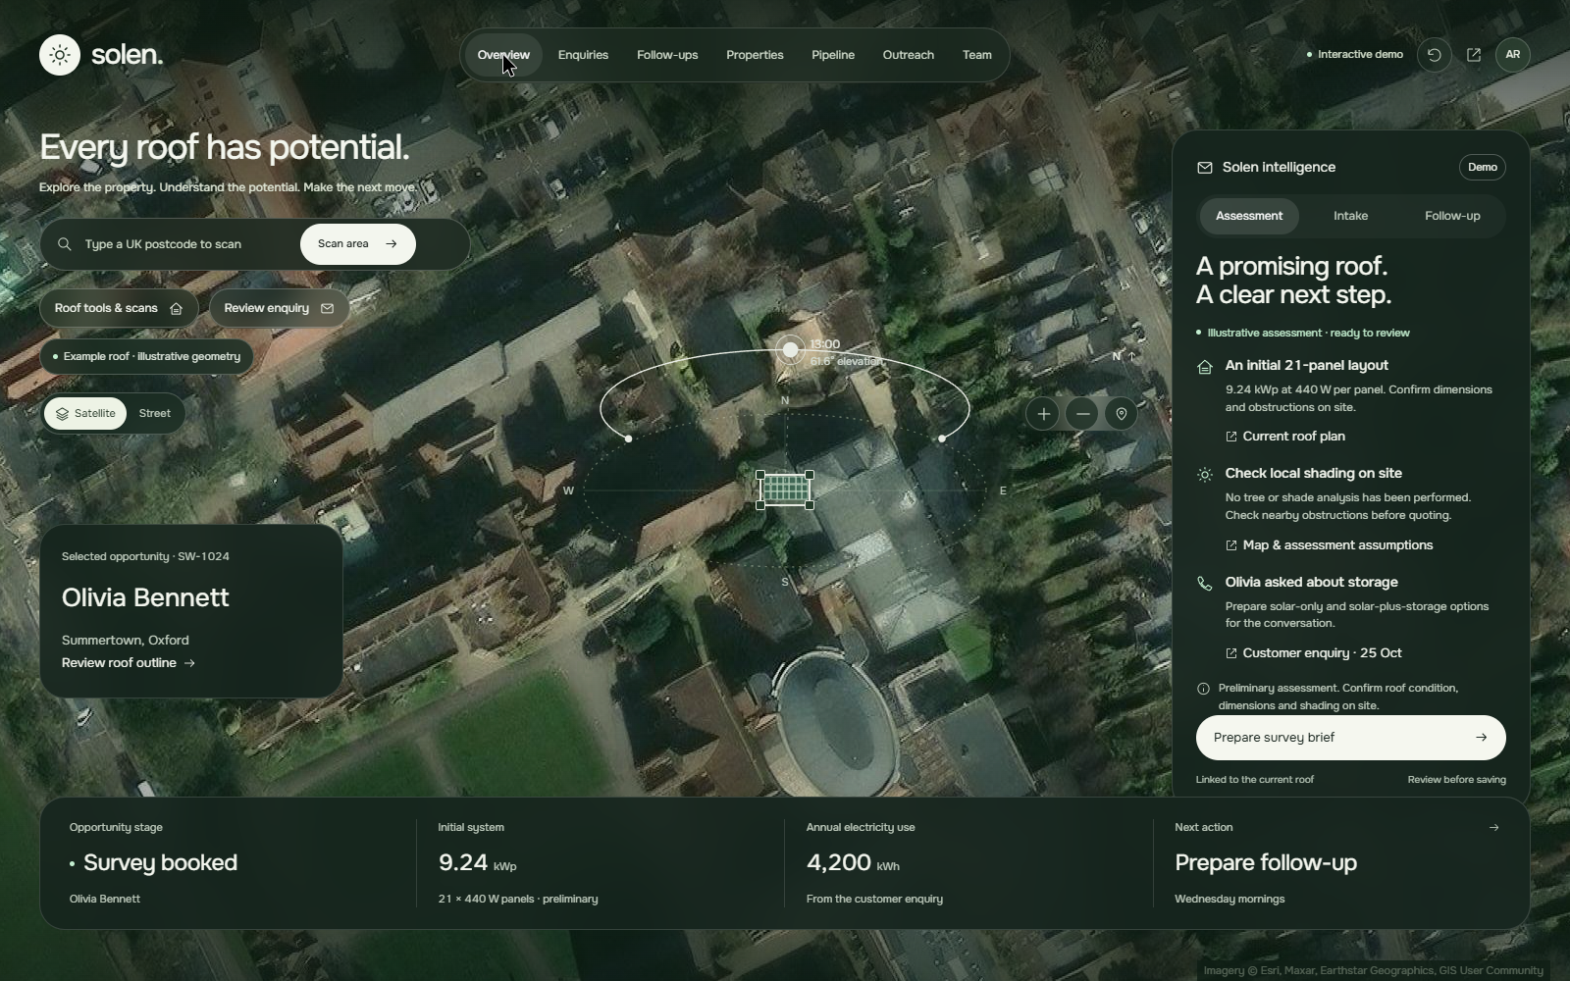This screenshot has height=981, width=1570.
Task: Click mail icon beside Solen intelligence
Action: coord(1205,168)
